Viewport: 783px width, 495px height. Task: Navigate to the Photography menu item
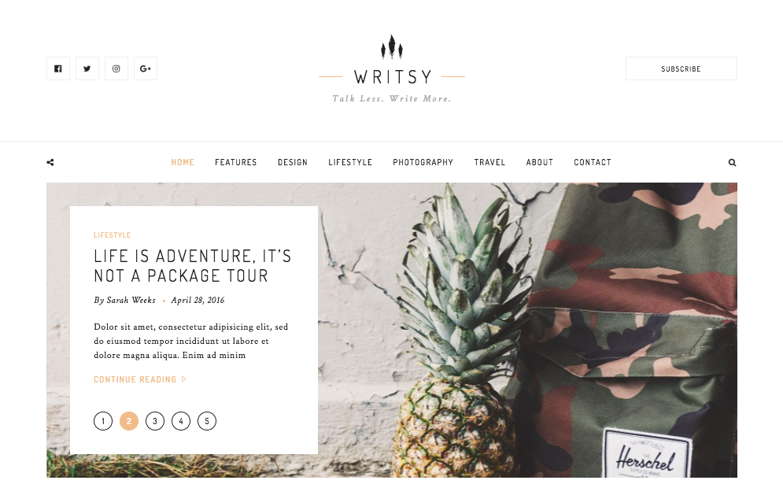(x=423, y=162)
